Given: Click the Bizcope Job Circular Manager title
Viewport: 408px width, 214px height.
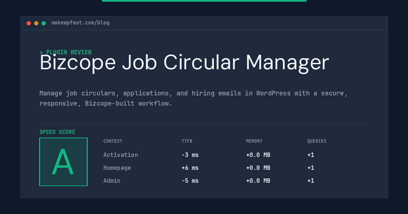Looking at the screenshot, I should tap(184, 63).
